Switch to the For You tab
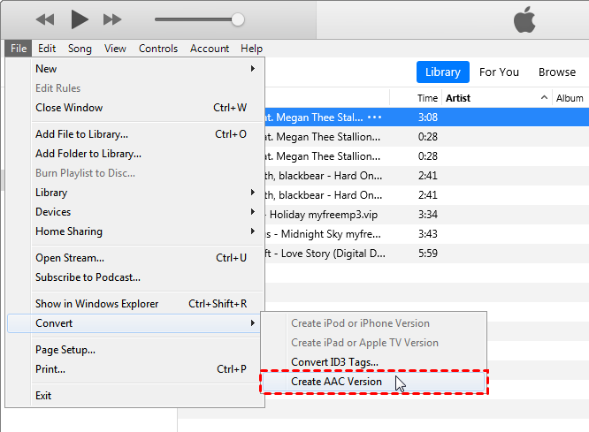This screenshot has height=432, width=589. (499, 72)
